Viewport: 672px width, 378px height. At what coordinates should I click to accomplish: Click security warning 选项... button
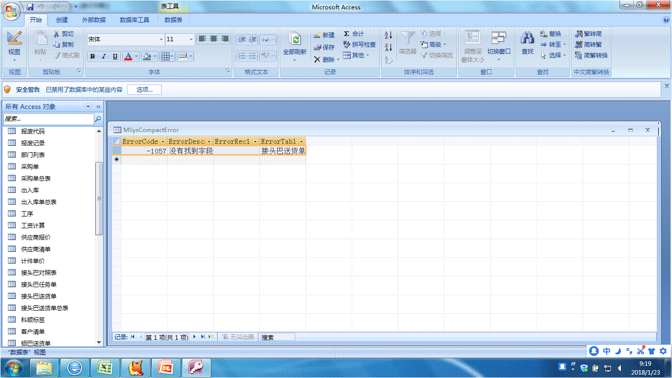click(x=144, y=90)
